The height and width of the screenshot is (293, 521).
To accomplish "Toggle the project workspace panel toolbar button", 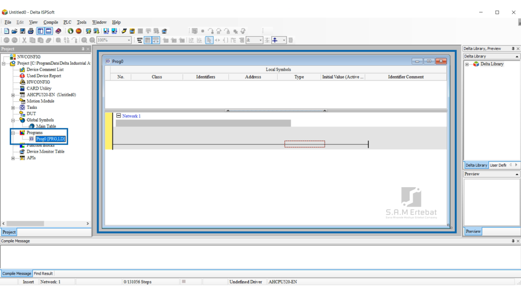I will [41, 31].
